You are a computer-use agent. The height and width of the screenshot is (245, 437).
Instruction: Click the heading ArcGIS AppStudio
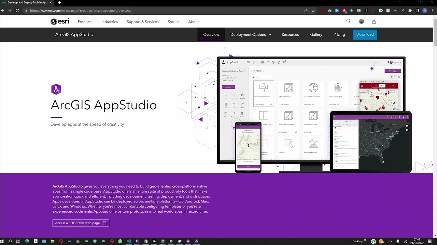pos(103,105)
